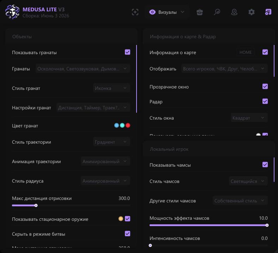Open the Стиль гранат dropdown

[x=111, y=88]
